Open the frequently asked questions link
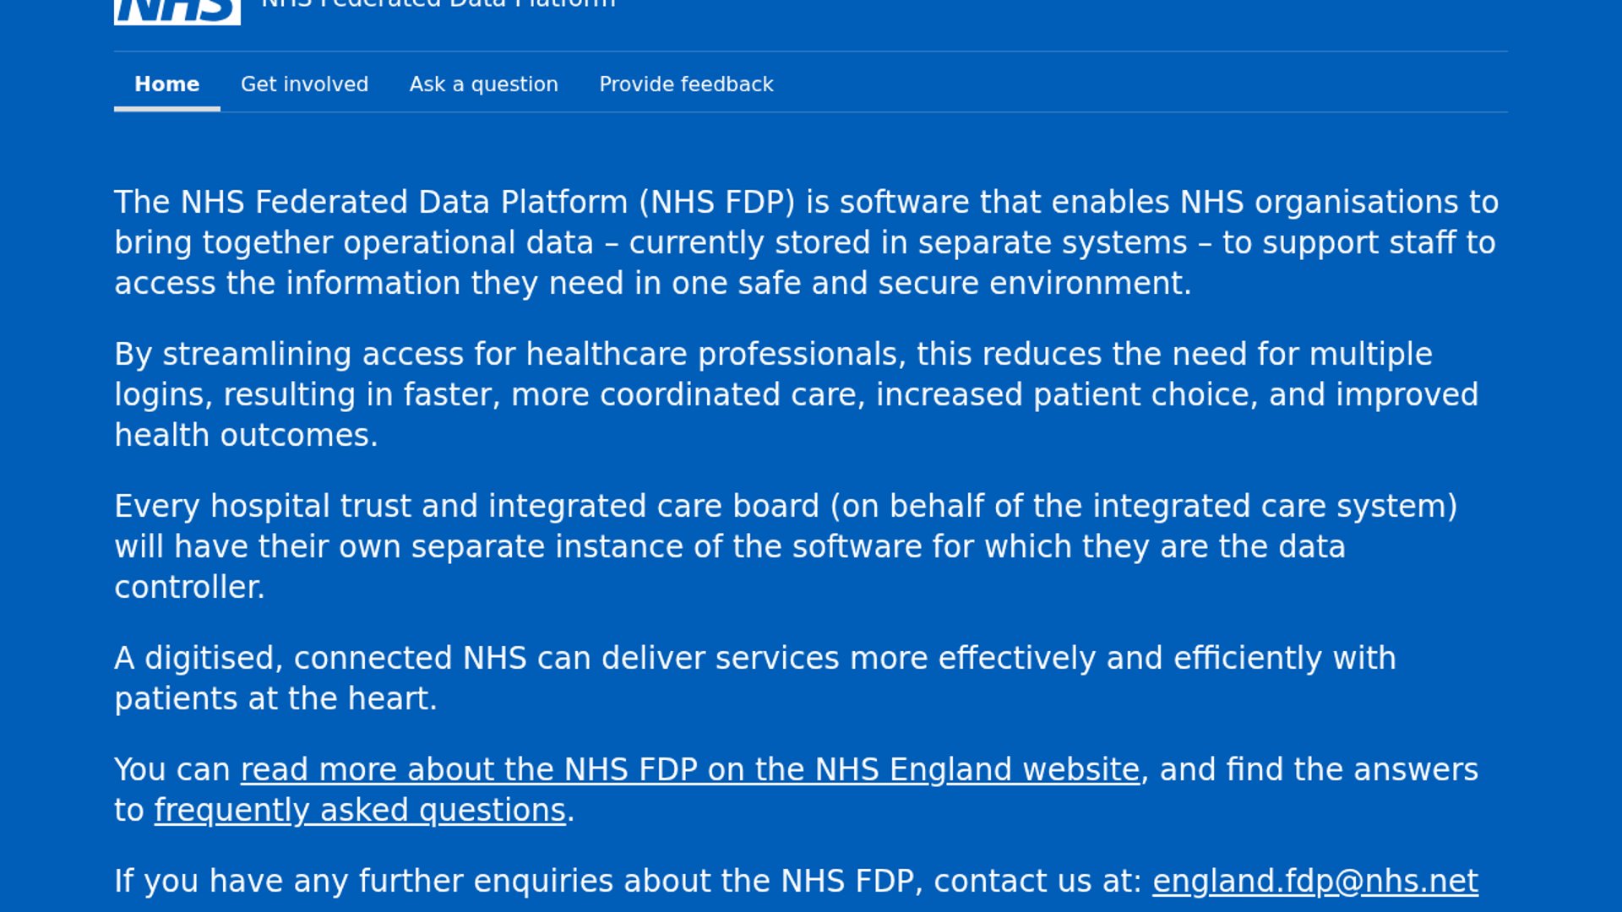The width and height of the screenshot is (1622, 912). pos(360,810)
